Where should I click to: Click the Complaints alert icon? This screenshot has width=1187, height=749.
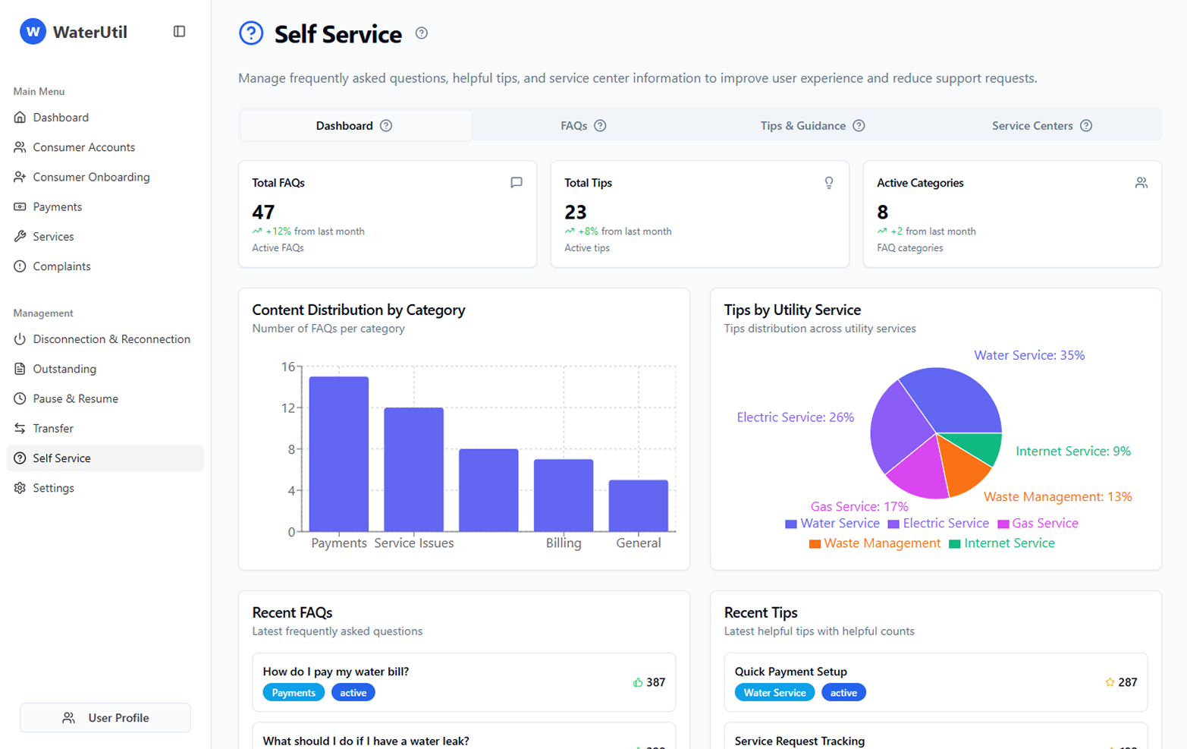click(20, 266)
